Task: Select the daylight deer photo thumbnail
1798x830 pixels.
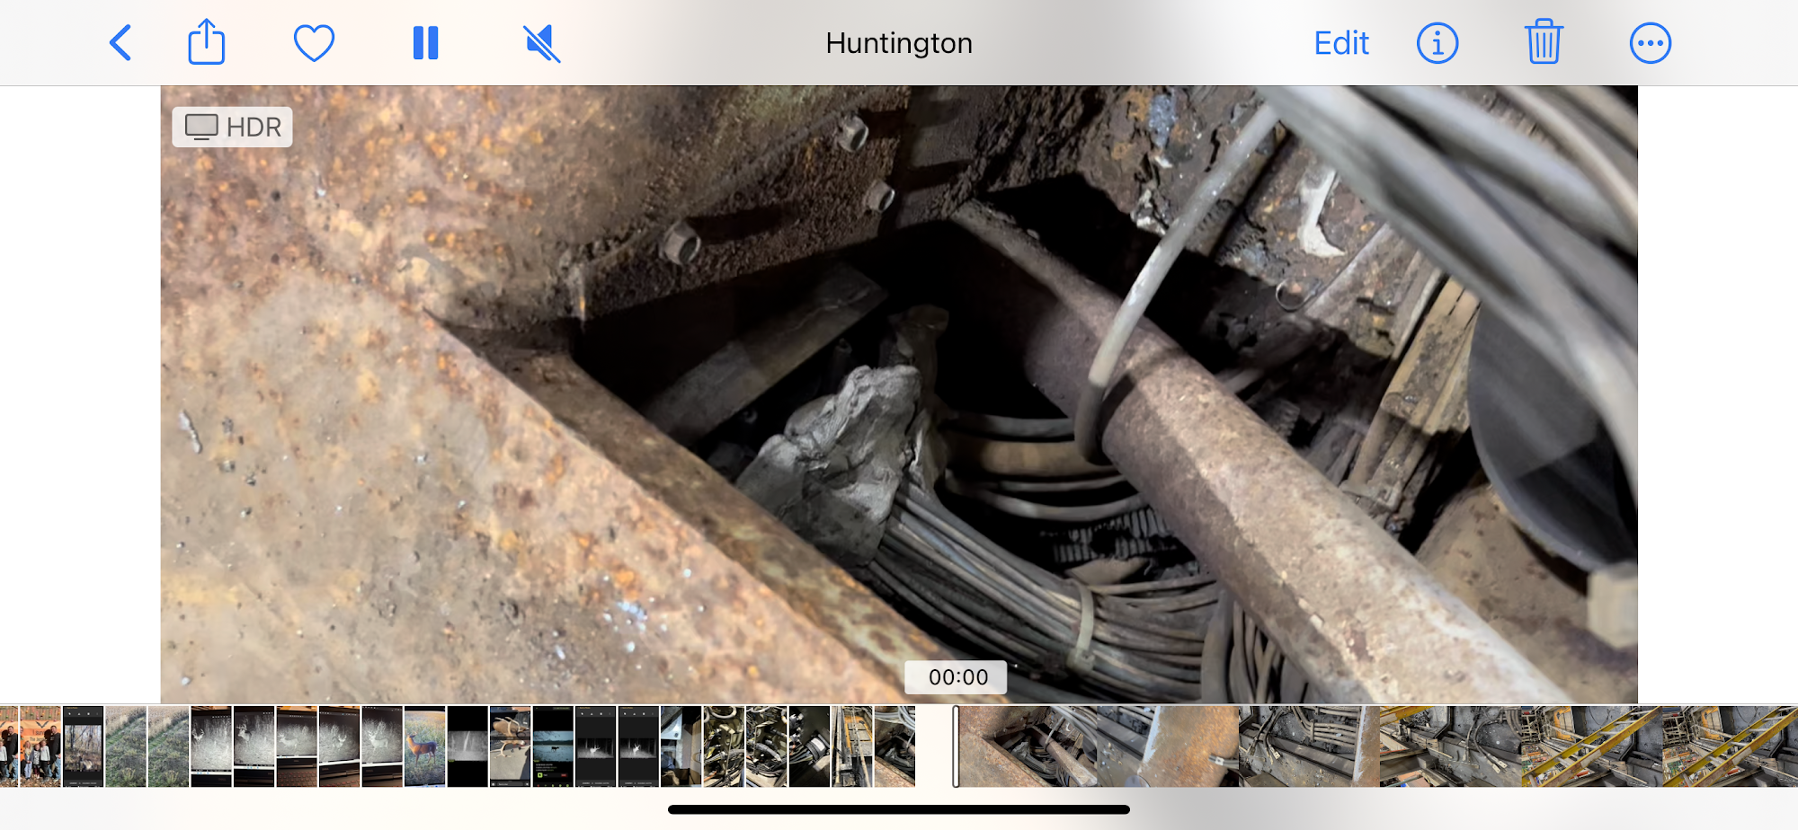Action: pos(424,746)
